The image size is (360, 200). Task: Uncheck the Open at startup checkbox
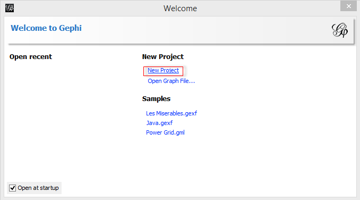pos(12,188)
